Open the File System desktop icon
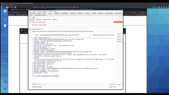Image resolution: width=169 pixels, height=95 pixels. pyautogui.click(x=5, y=12)
